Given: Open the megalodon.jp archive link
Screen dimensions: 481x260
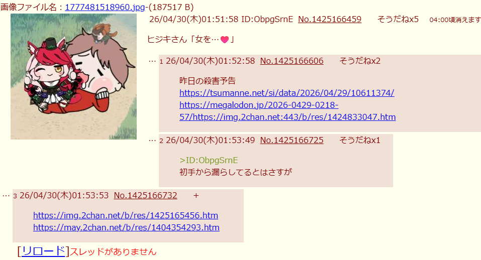Looking at the screenshot, I should click(287, 111).
